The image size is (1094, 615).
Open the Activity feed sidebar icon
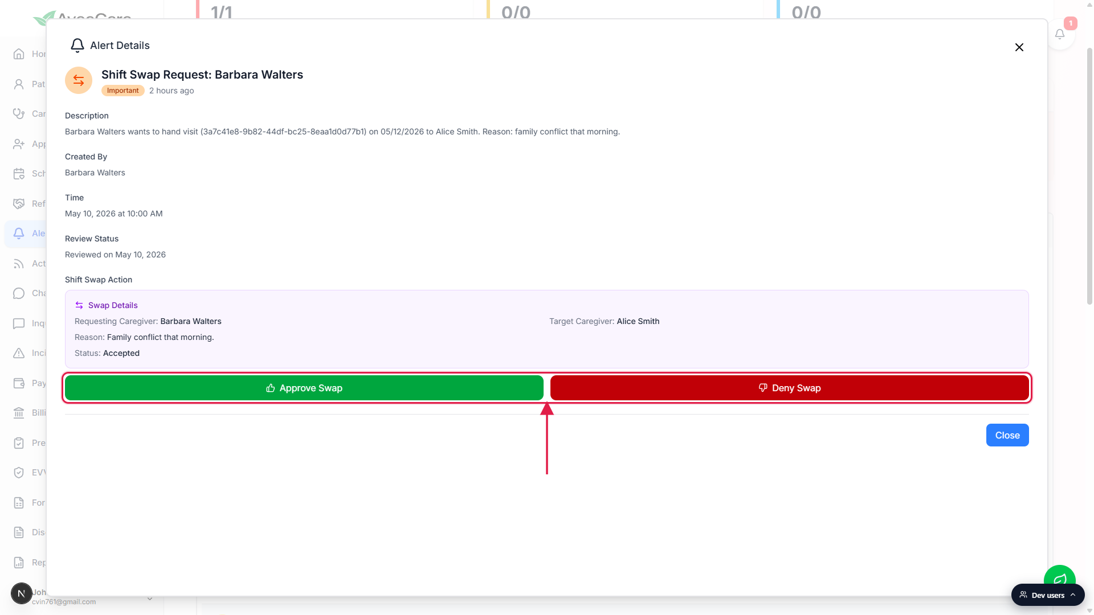(19, 264)
